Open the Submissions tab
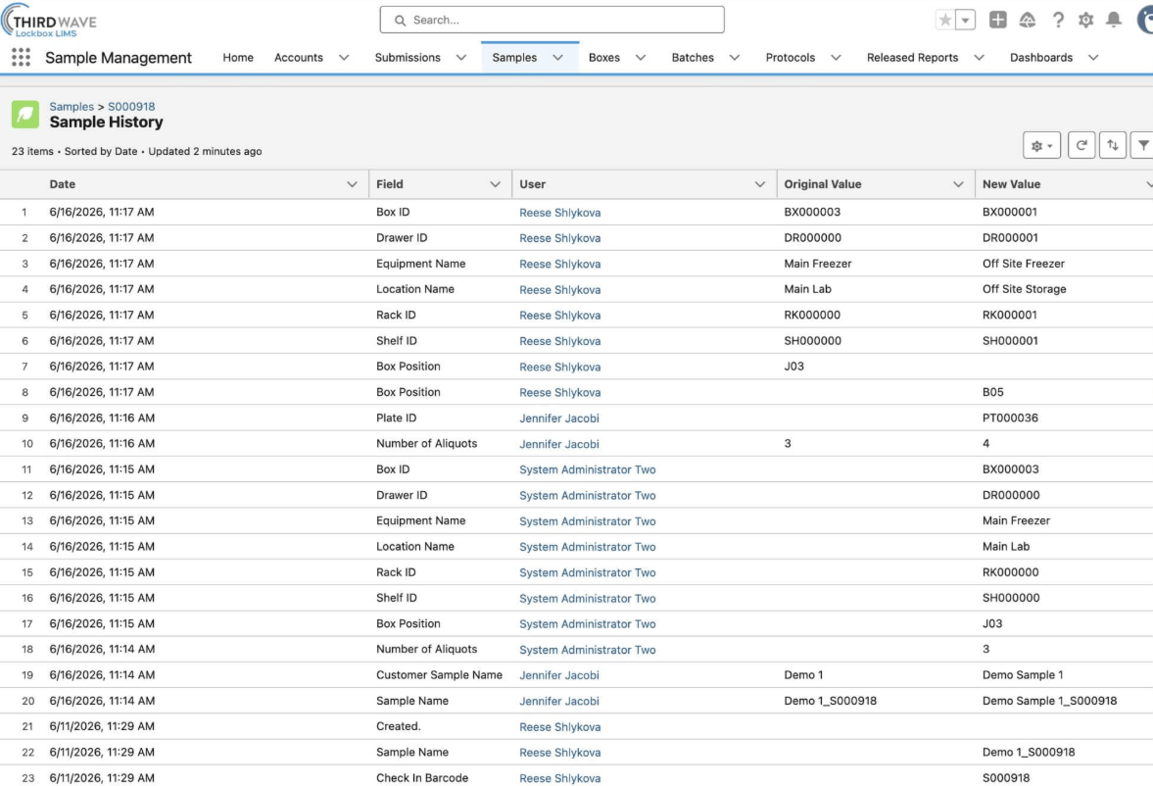The width and height of the screenshot is (1153, 786). point(408,58)
